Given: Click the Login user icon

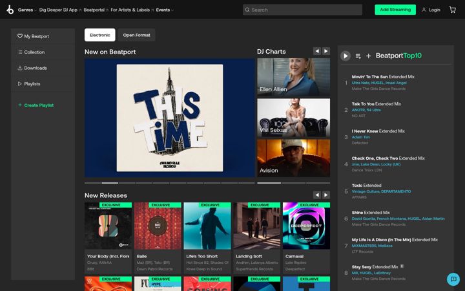Looking at the screenshot, I should click(x=424, y=10).
